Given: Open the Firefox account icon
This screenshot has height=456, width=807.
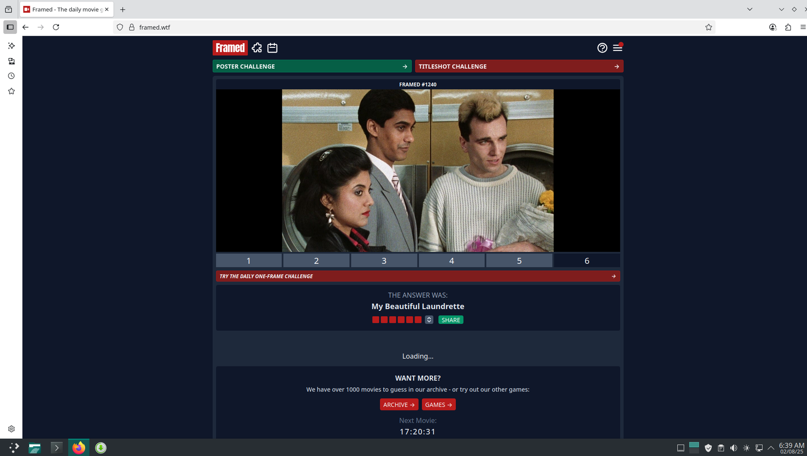Looking at the screenshot, I should 773,27.
